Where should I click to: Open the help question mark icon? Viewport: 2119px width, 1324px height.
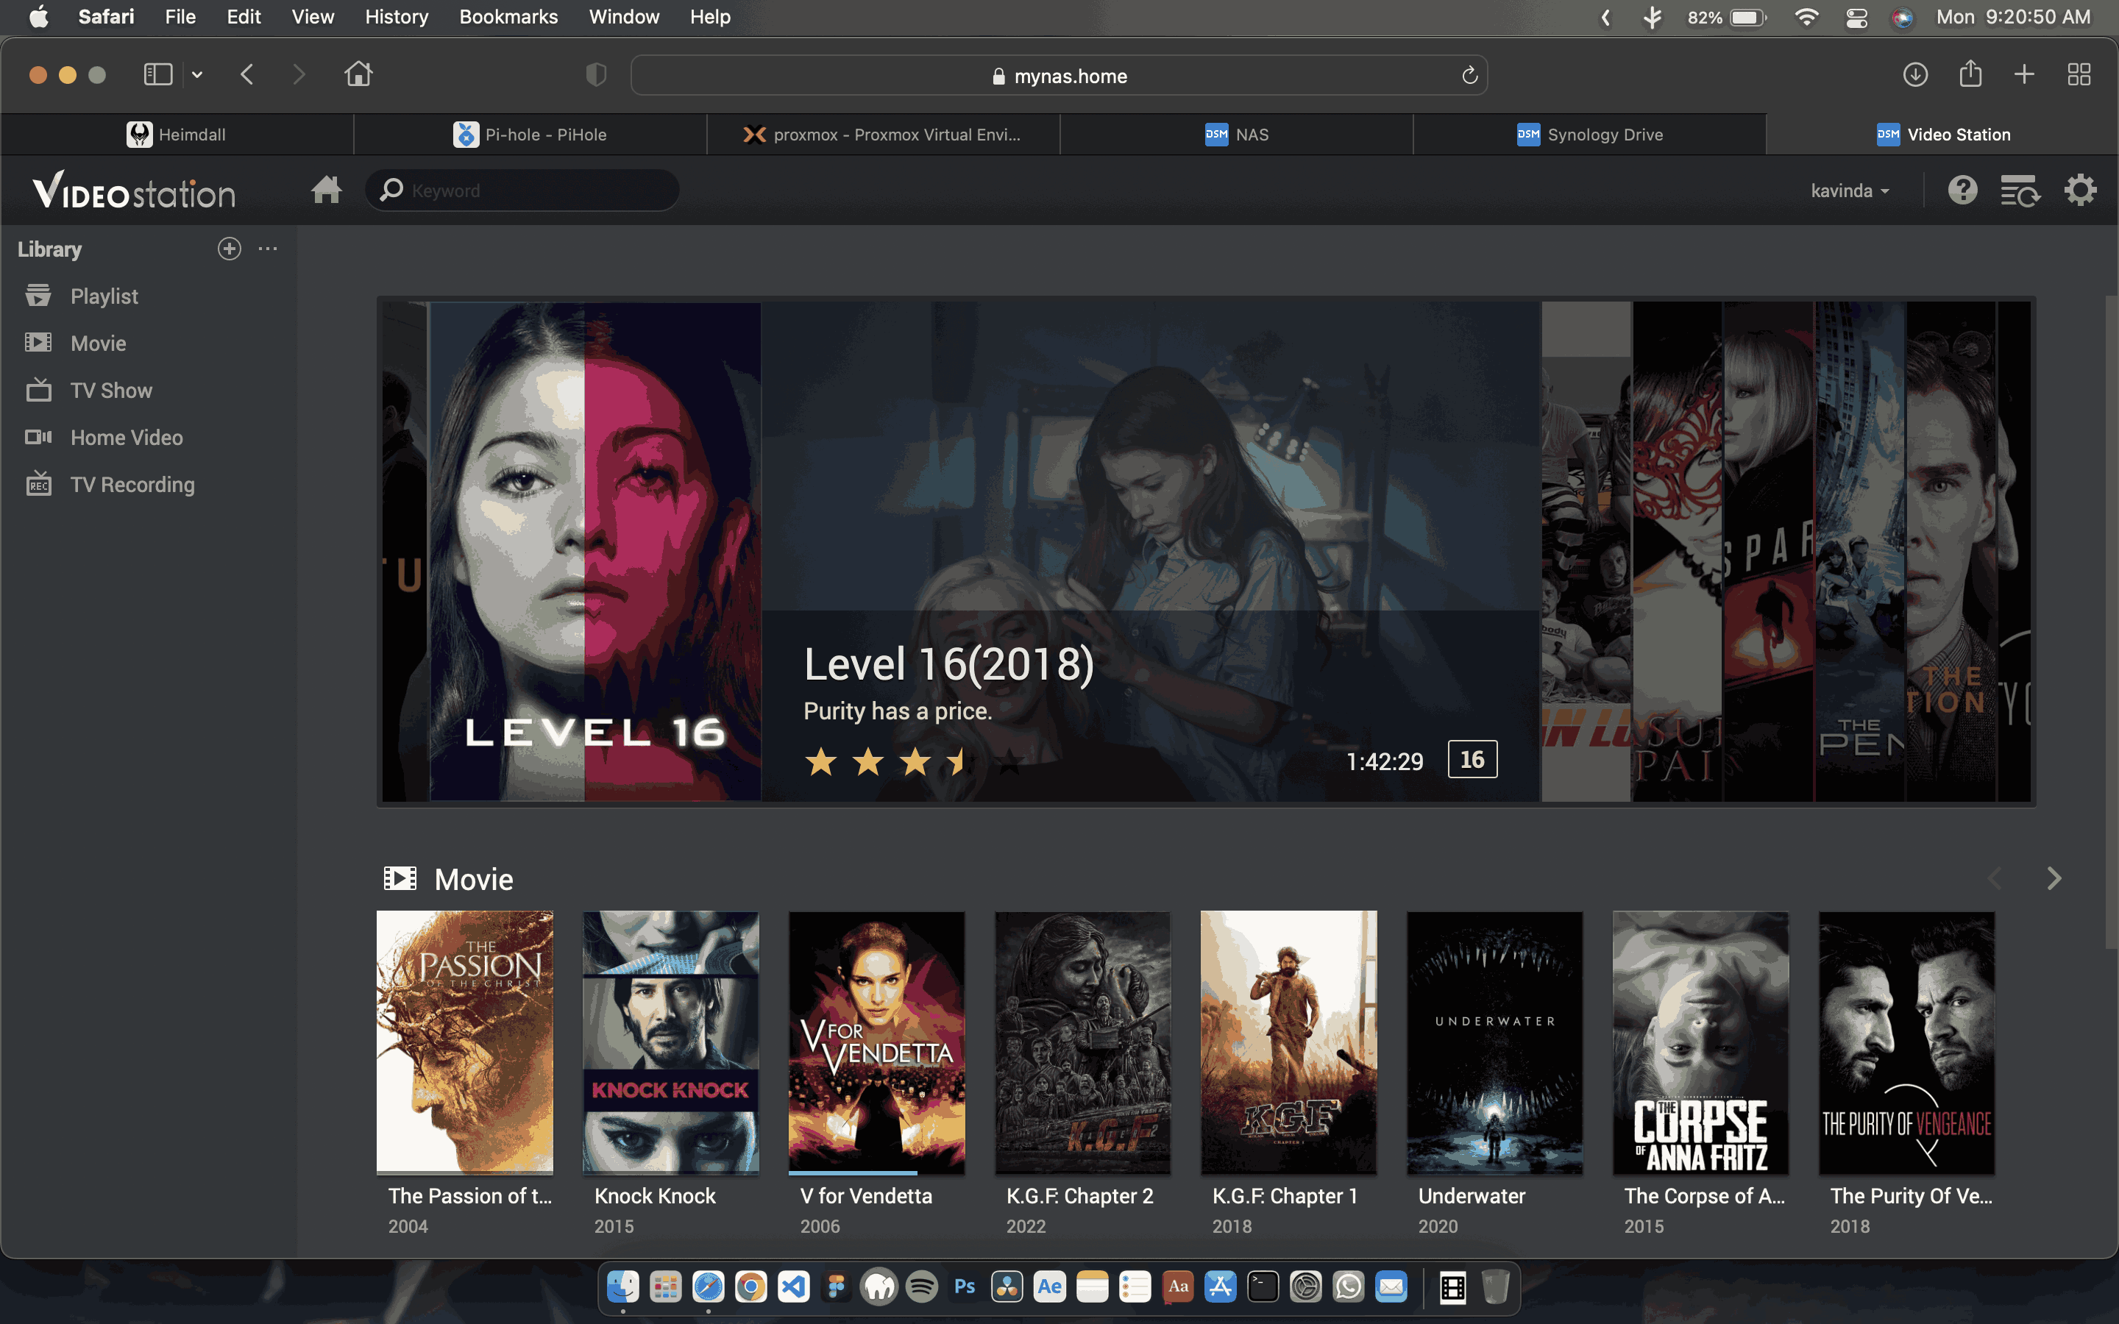point(1962,189)
